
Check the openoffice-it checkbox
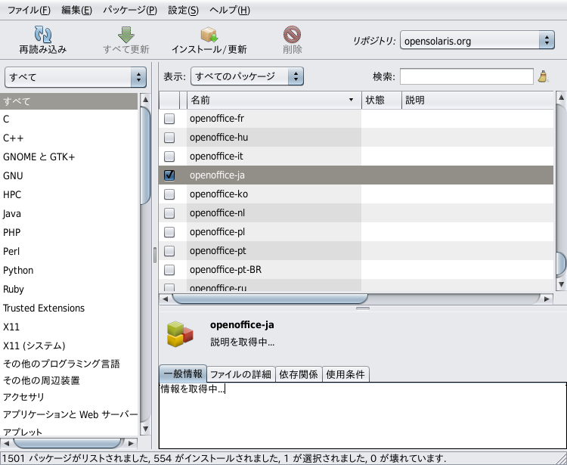tap(169, 157)
